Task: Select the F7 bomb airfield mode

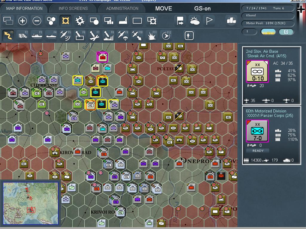Action: [x=94, y=35]
